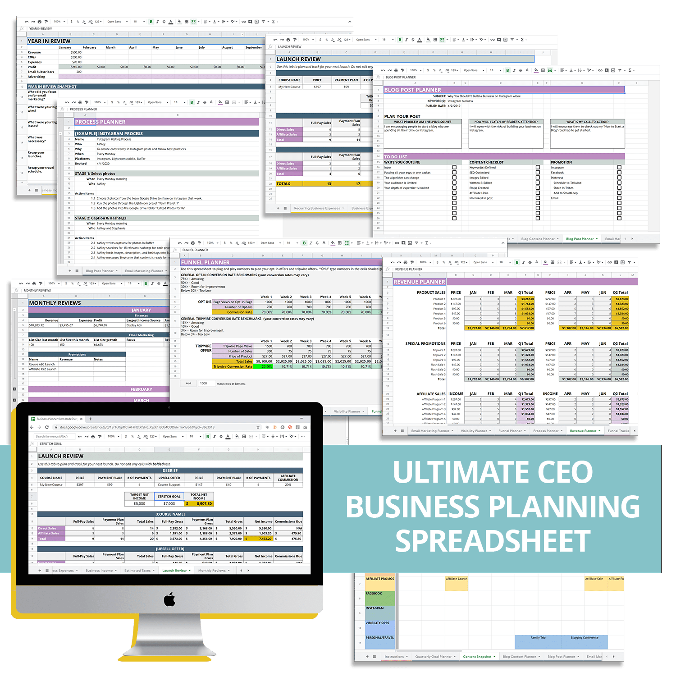676x676 pixels.
Task: Open a new browser tab on the iMac
Action: pos(90,419)
